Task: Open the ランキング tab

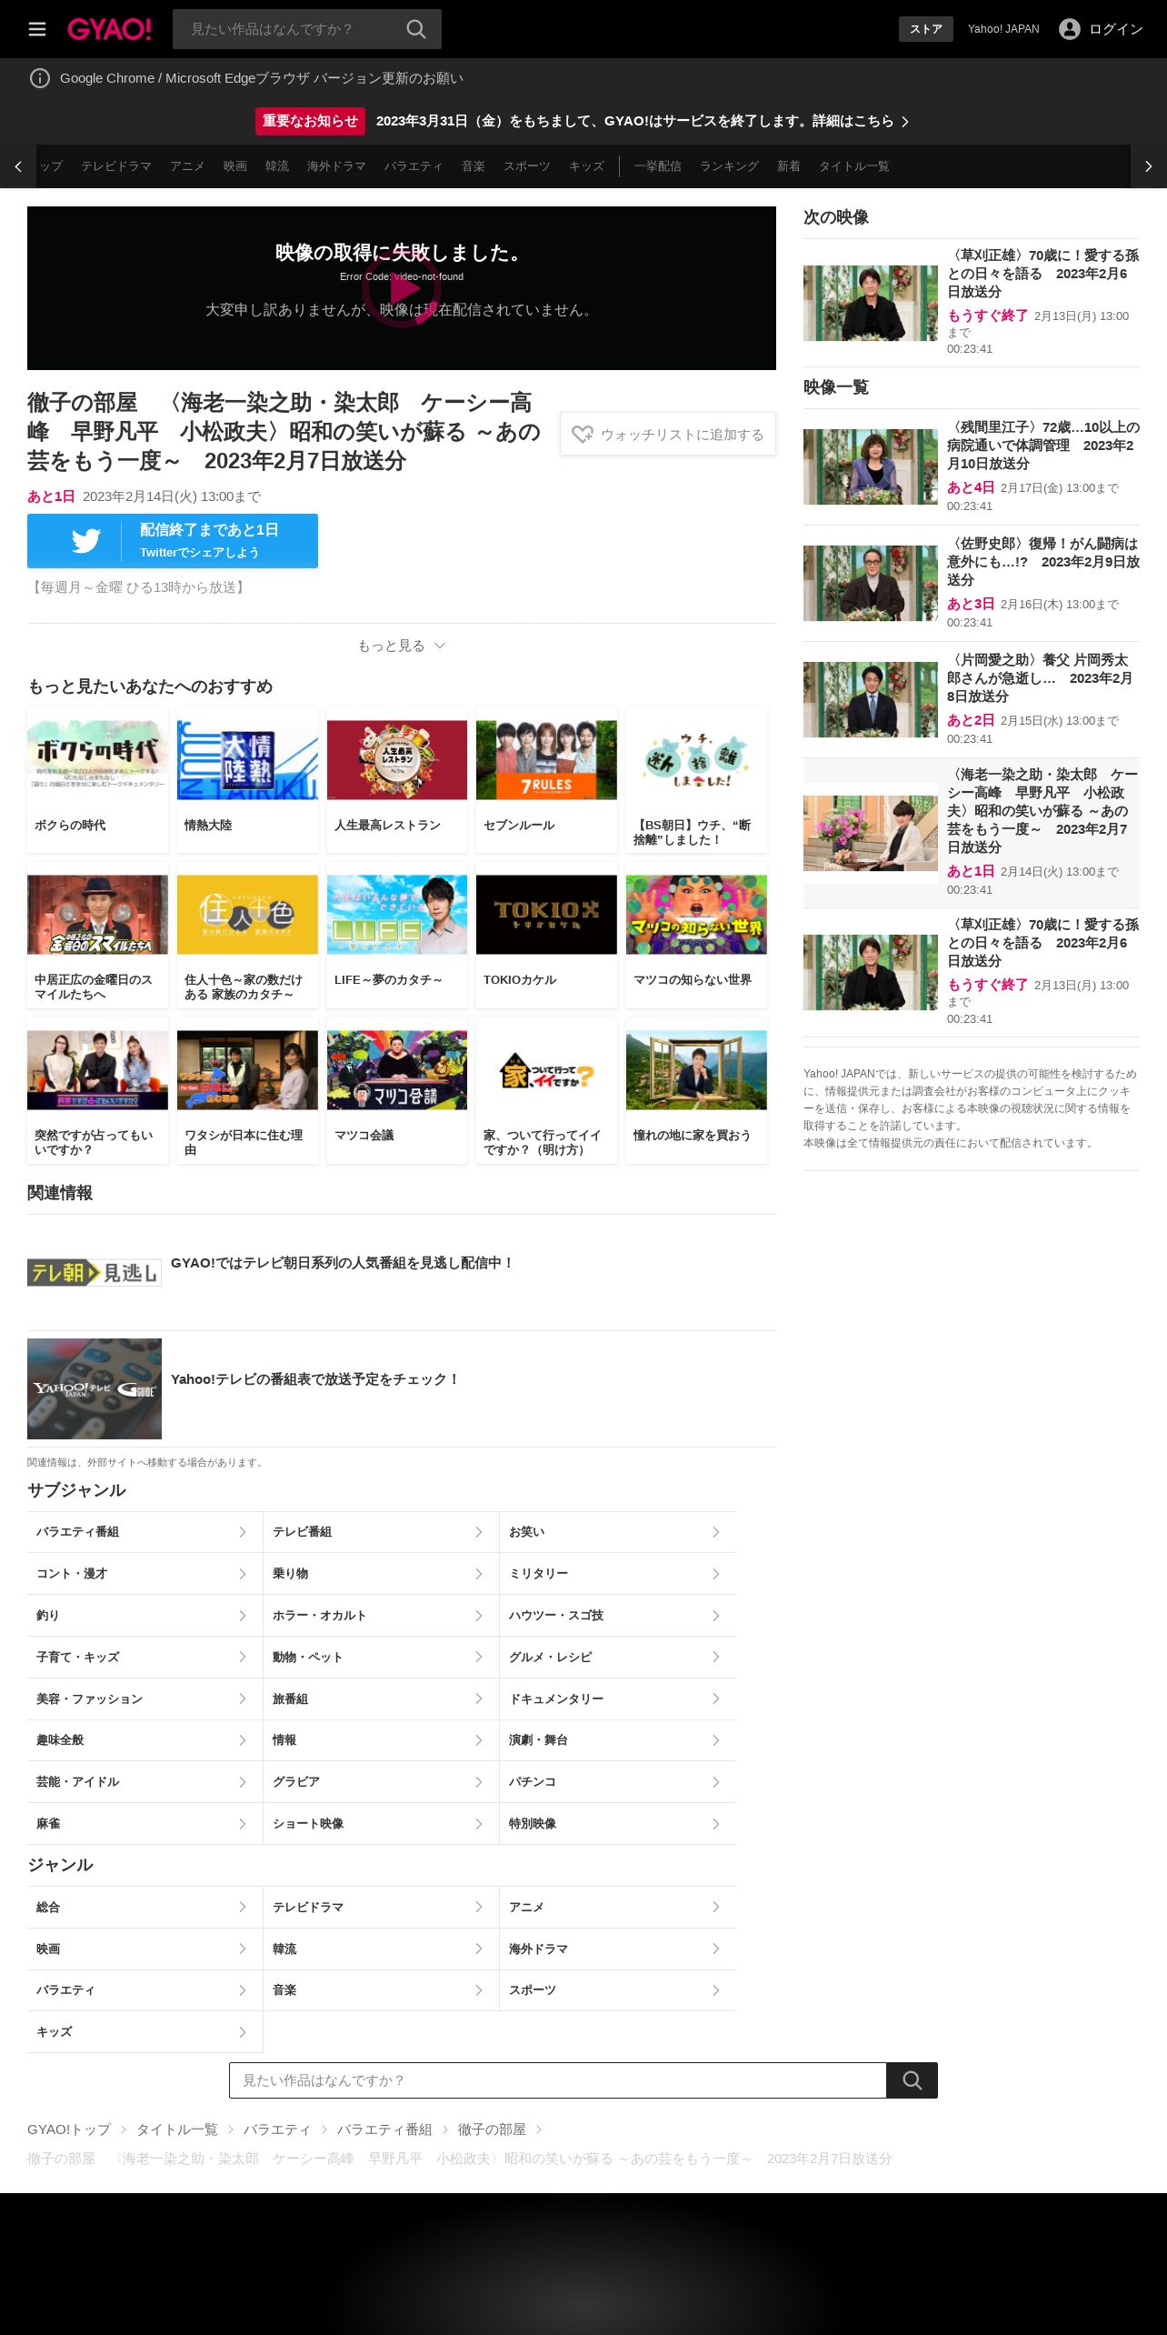Action: pyautogui.click(x=729, y=166)
